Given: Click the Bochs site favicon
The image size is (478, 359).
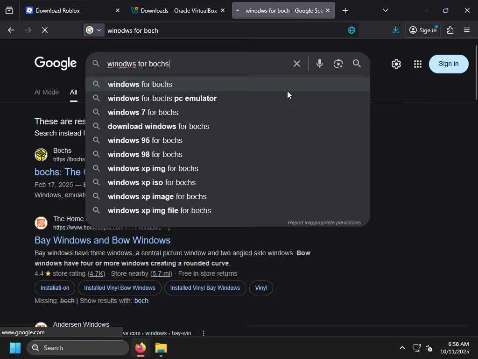Looking at the screenshot, I should [x=41, y=154].
